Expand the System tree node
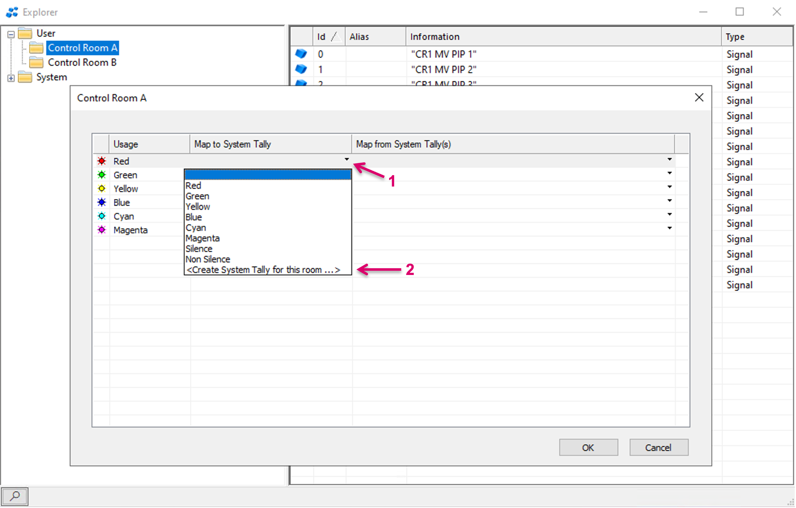 [x=11, y=78]
